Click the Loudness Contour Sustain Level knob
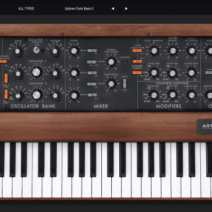The width and height of the screenshot is (212, 212). 192,95
